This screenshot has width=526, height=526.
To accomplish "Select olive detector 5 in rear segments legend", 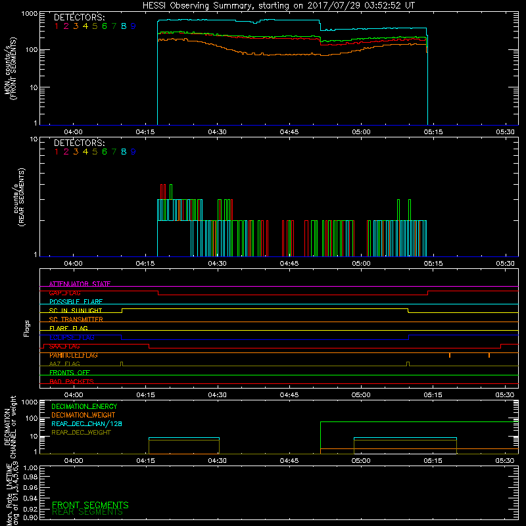I will 95,152.
